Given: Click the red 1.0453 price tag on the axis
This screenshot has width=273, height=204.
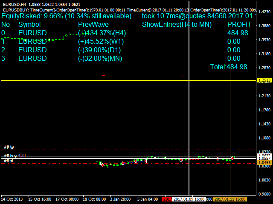Looking at the screenshot, I should point(262,163).
